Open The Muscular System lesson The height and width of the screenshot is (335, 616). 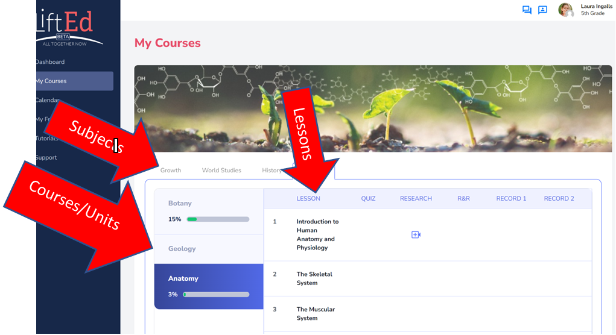316,314
